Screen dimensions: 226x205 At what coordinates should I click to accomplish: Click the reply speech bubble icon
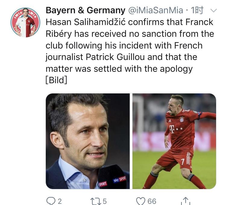coord(50,201)
